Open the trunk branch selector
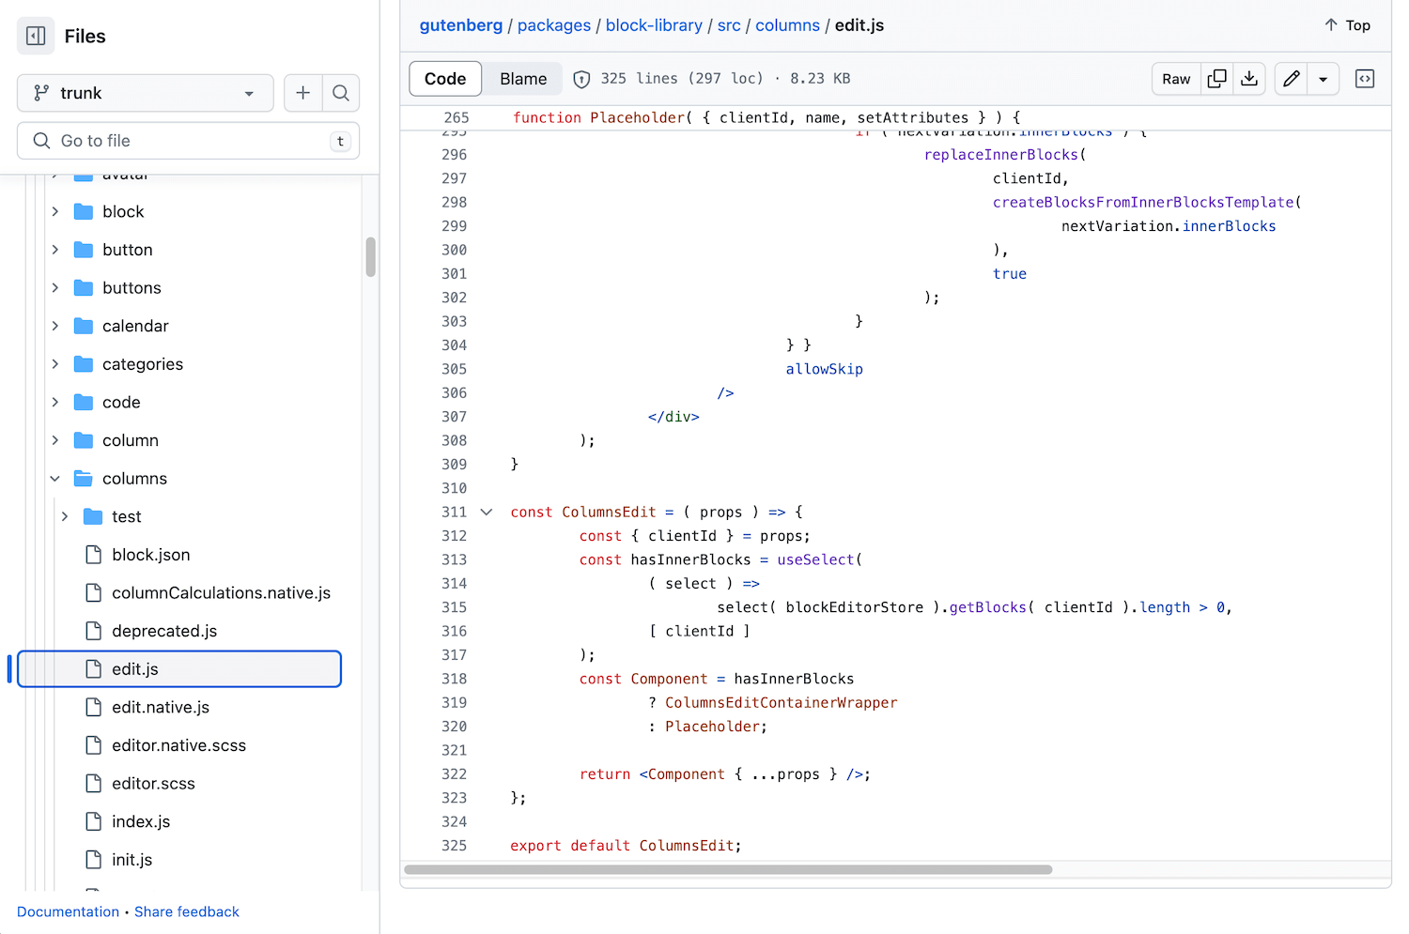The image size is (1409, 934). (146, 93)
